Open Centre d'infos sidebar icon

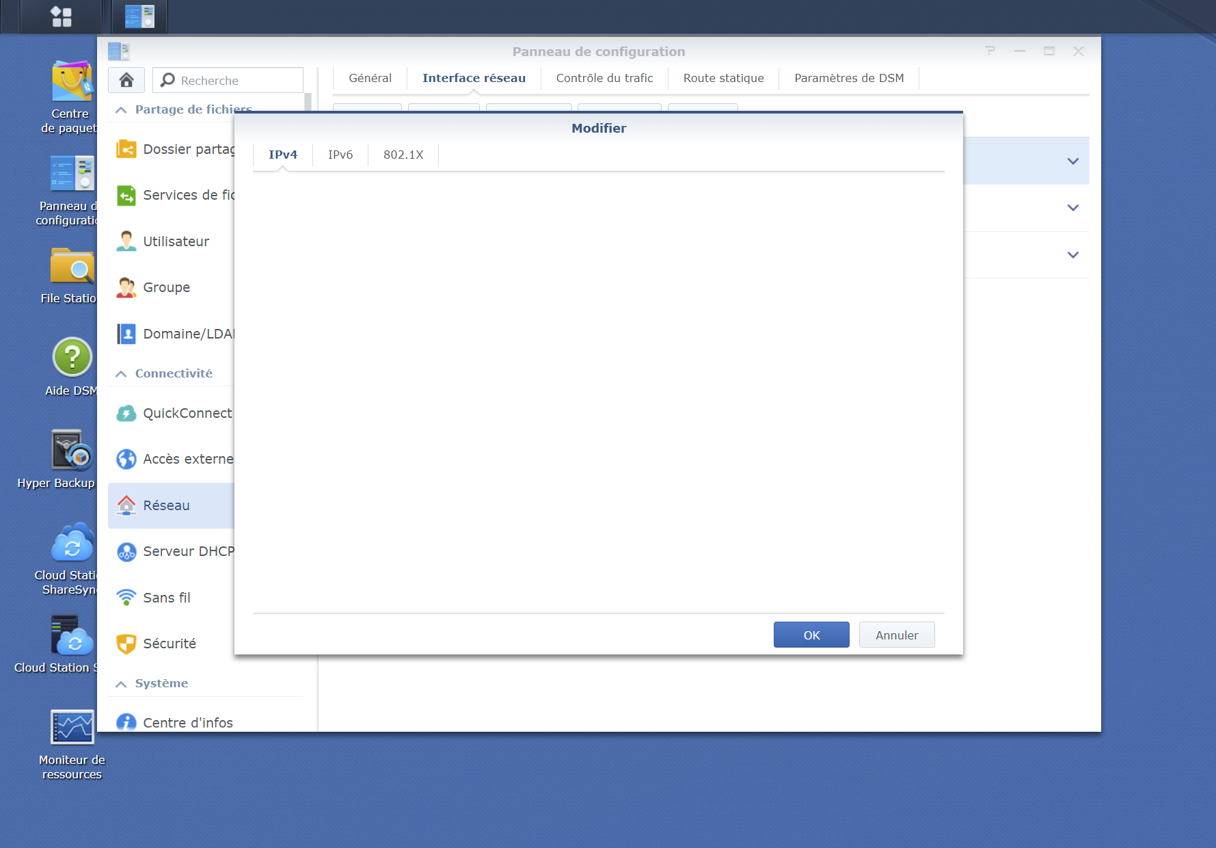tap(126, 722)
